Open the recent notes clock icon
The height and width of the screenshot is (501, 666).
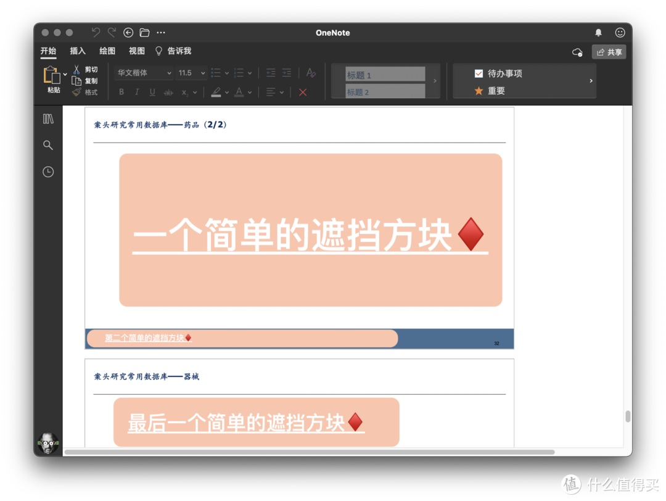[x=48, y=172]
